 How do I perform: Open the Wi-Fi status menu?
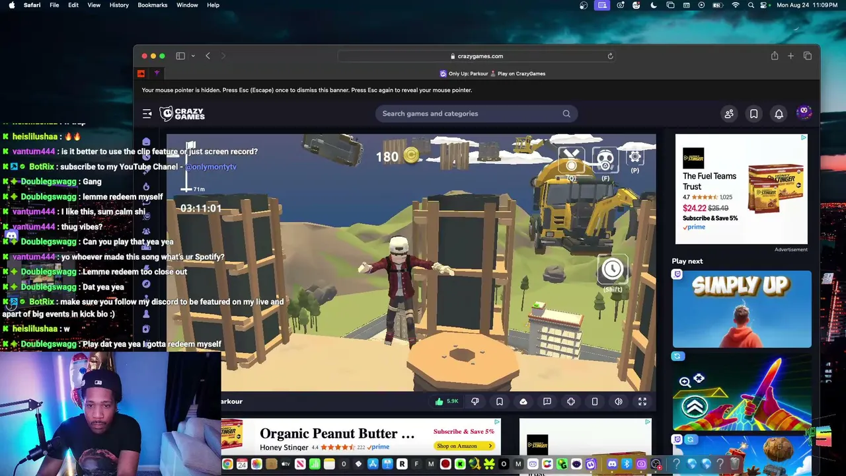[736, 5]
